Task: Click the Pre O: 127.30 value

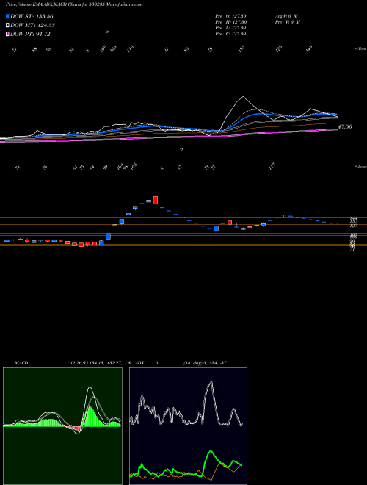Action: [x=230, y=16]
